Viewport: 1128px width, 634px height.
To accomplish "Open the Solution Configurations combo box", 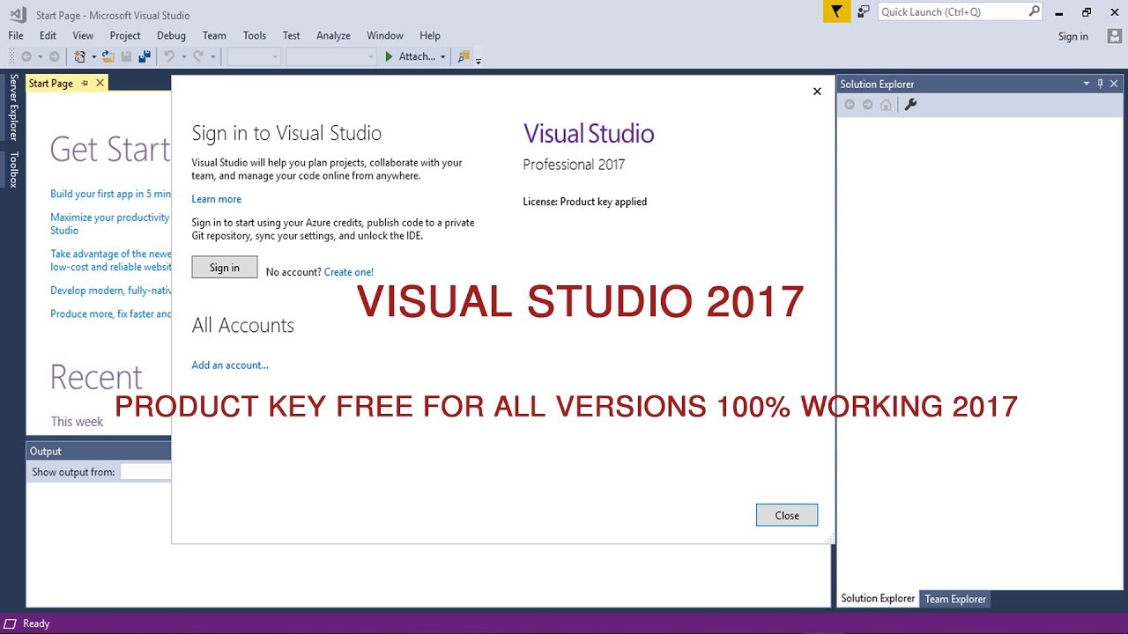I will tap(254, 56).
